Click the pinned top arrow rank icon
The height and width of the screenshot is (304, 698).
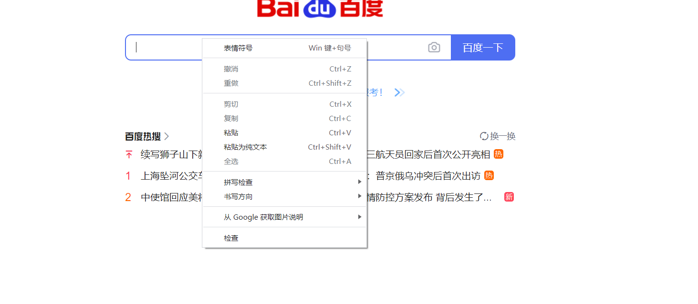point(129,154)
